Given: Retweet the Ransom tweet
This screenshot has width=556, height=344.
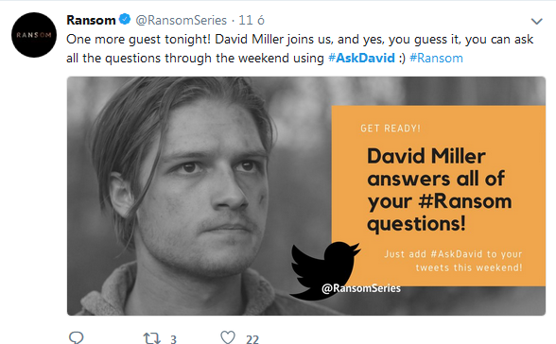Looking at the screenshot, I should point(151,338).
